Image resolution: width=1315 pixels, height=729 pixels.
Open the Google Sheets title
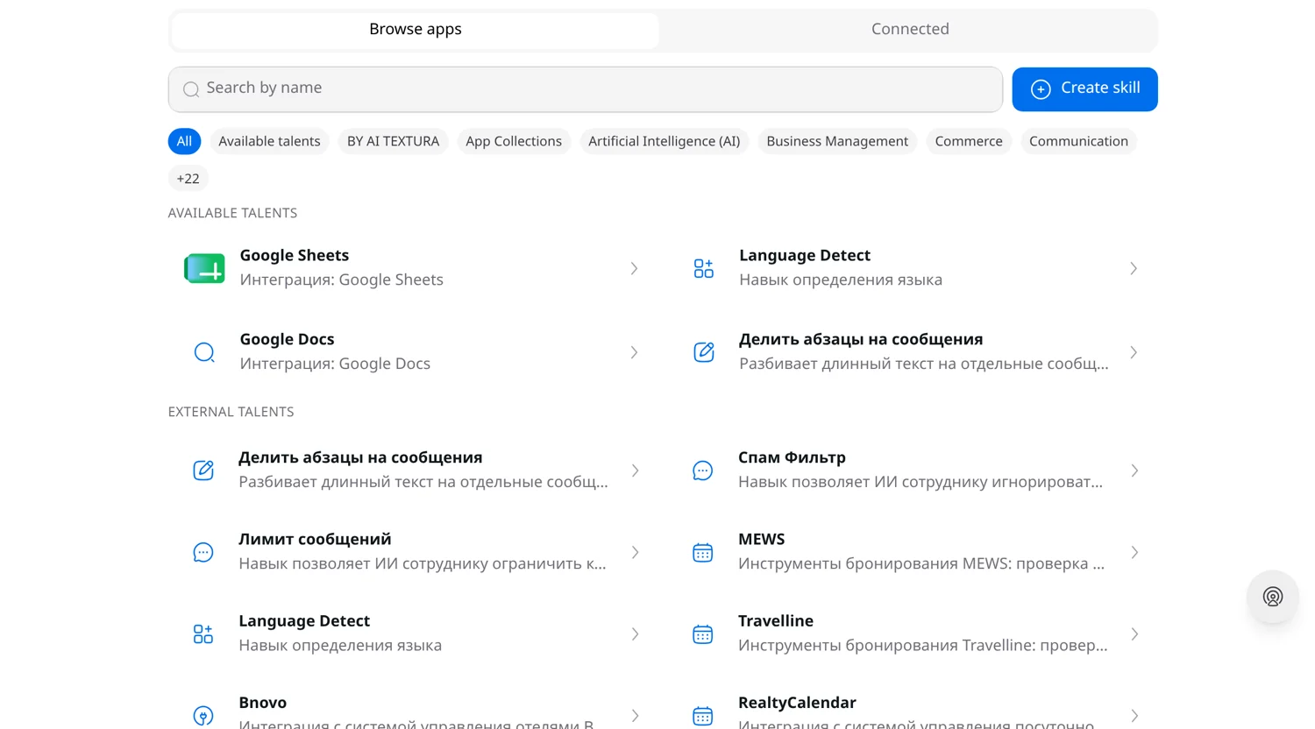295,255
